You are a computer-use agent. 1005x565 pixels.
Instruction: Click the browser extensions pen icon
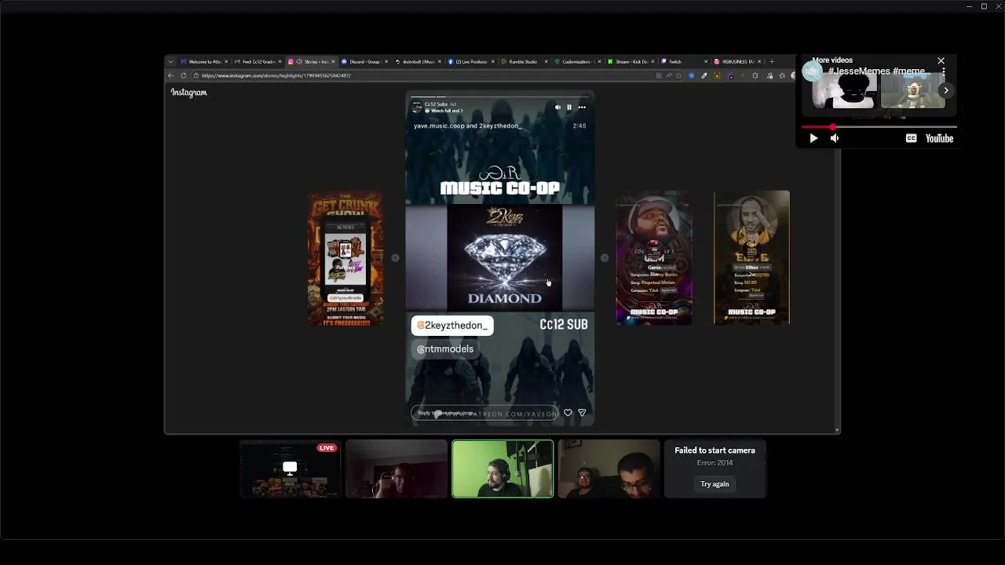[704, 75]
